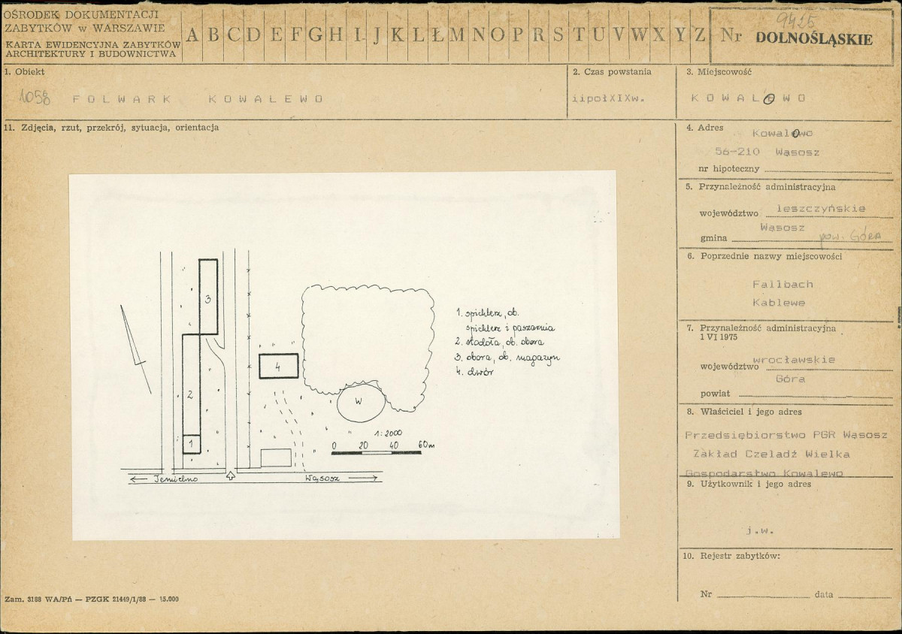The width and height of the screenshot is (902, 634).
Task: Click building number 1 on the plan
Action: tap(191, 444)
